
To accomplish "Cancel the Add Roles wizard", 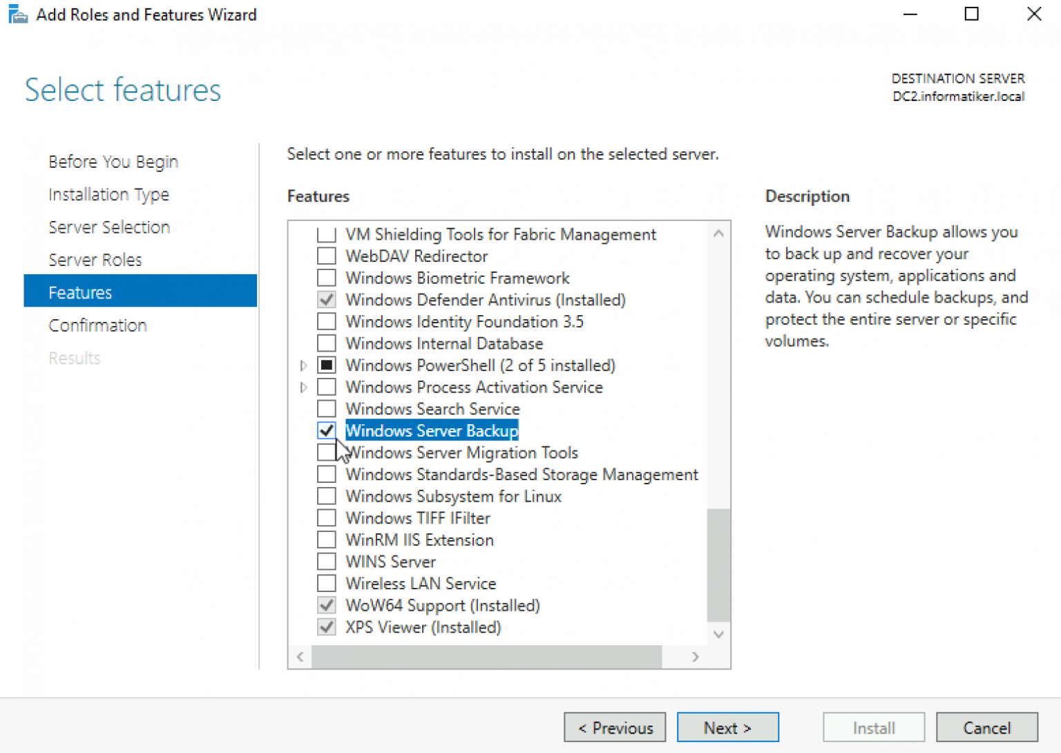I will (x=986, y=727).
